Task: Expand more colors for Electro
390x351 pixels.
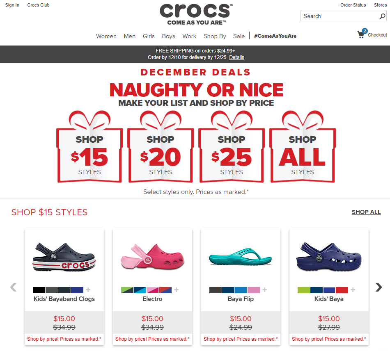Action: pos(177,290)
